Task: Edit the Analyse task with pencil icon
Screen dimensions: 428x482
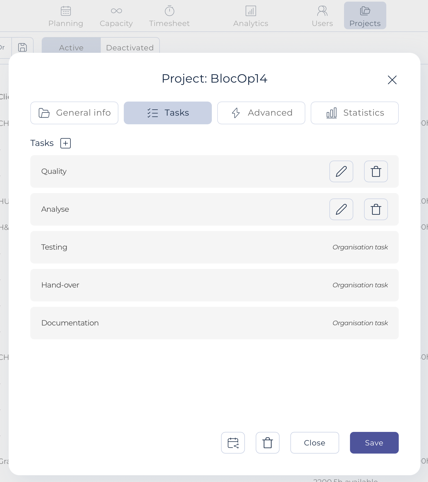Action: click(x=341, y=209)
